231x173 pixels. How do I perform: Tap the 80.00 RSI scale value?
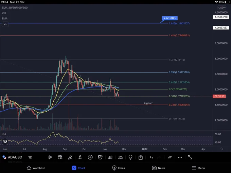point(218,134)
